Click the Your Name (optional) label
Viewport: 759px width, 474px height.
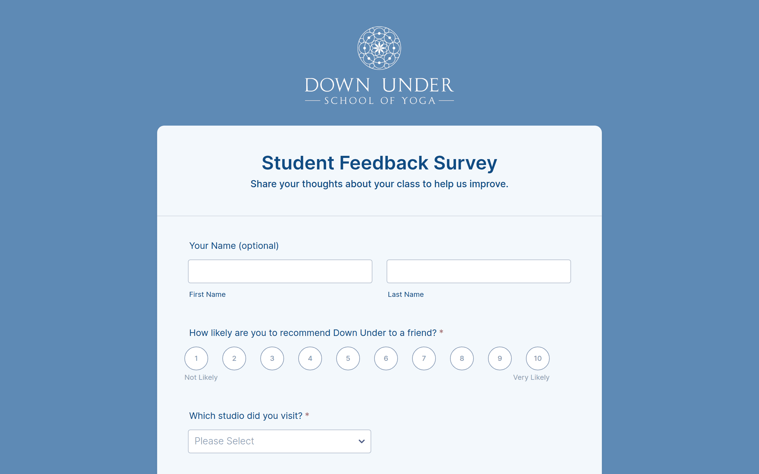pyautogui.click(x=234, y=246)
